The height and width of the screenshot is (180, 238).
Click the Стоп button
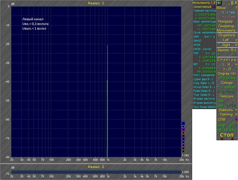[227, 135]
